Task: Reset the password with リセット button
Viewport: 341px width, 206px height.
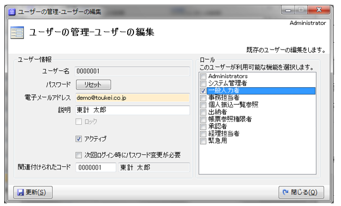Action: point(93,85)
